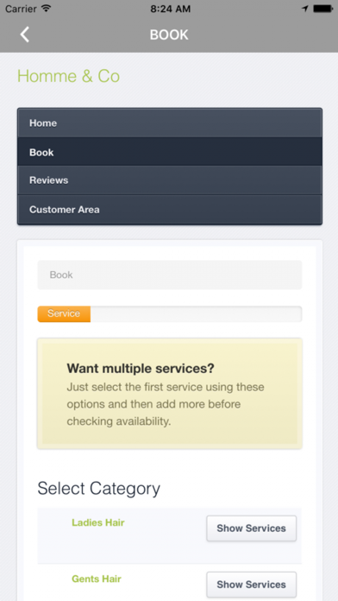Show Services for Ladies Hair
Screen dimensions: 338x601
tap(252, 528)
